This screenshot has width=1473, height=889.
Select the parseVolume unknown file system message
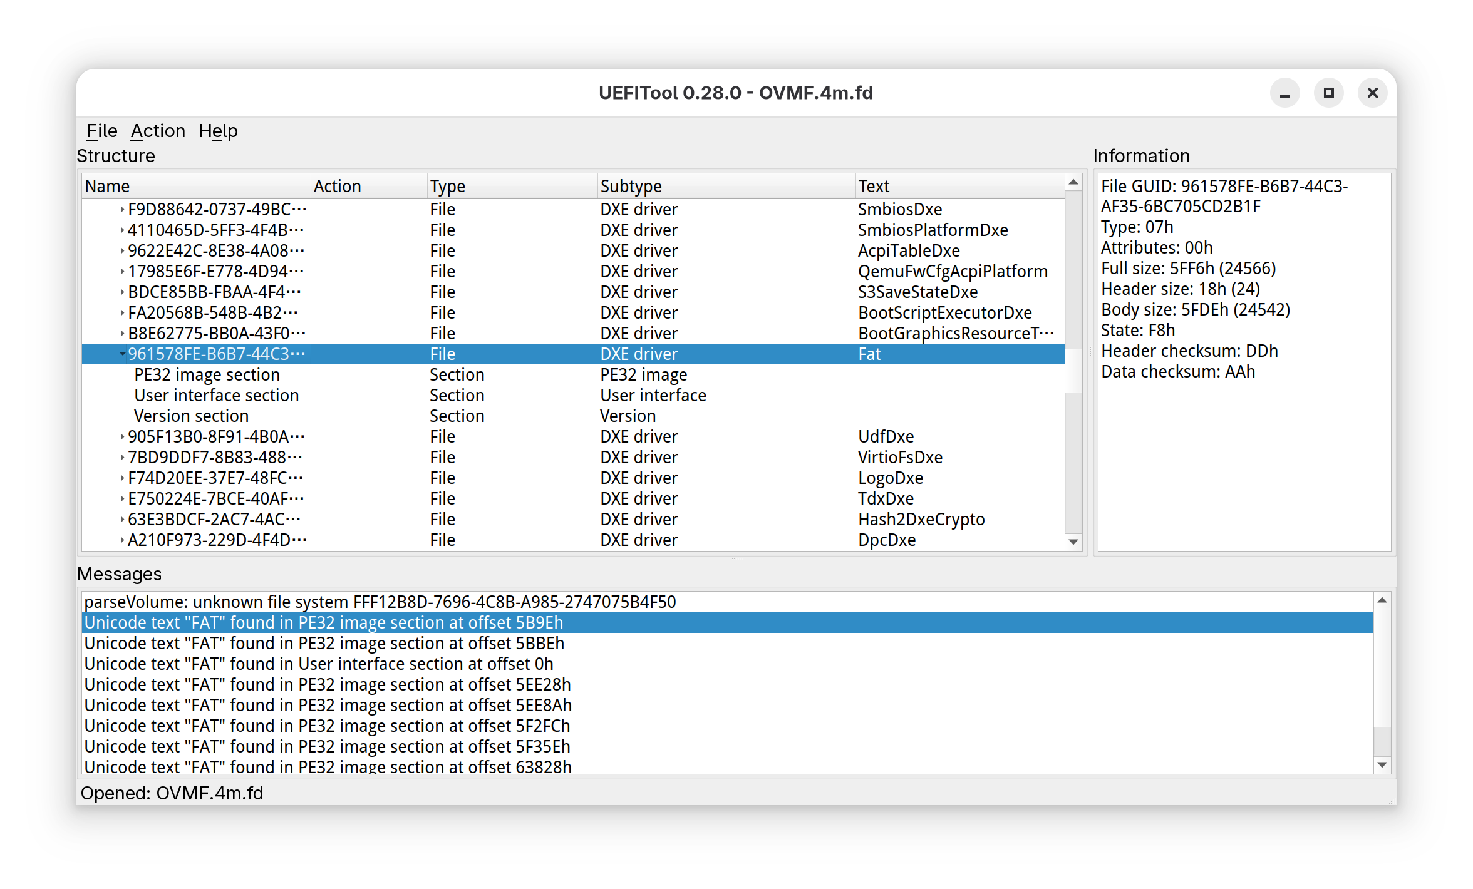click(728, 602)
